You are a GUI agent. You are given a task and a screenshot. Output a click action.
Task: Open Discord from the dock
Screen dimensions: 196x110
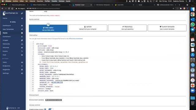(193, 75)
